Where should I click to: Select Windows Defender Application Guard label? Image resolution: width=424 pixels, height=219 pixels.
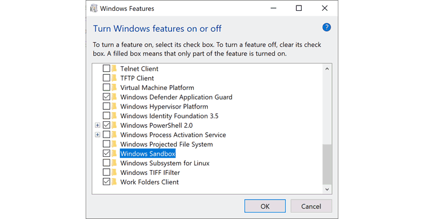pos(176,97)
